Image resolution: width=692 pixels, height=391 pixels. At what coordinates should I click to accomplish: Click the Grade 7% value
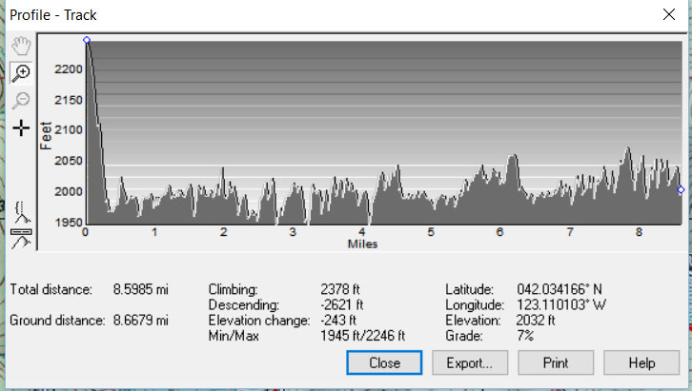click(x=527, y=335)
